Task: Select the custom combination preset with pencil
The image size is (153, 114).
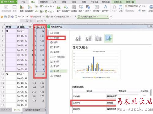Action: pyautogui.click(x=108, y=38)
